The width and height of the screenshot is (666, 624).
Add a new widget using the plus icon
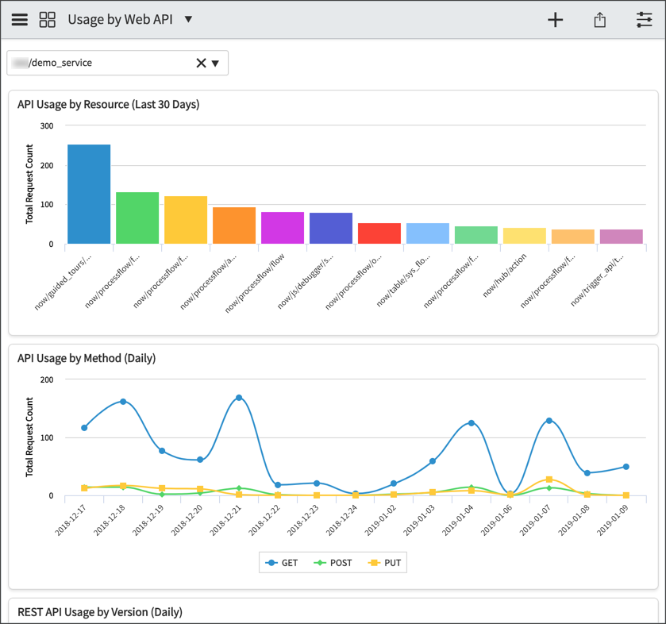point(556,19)
